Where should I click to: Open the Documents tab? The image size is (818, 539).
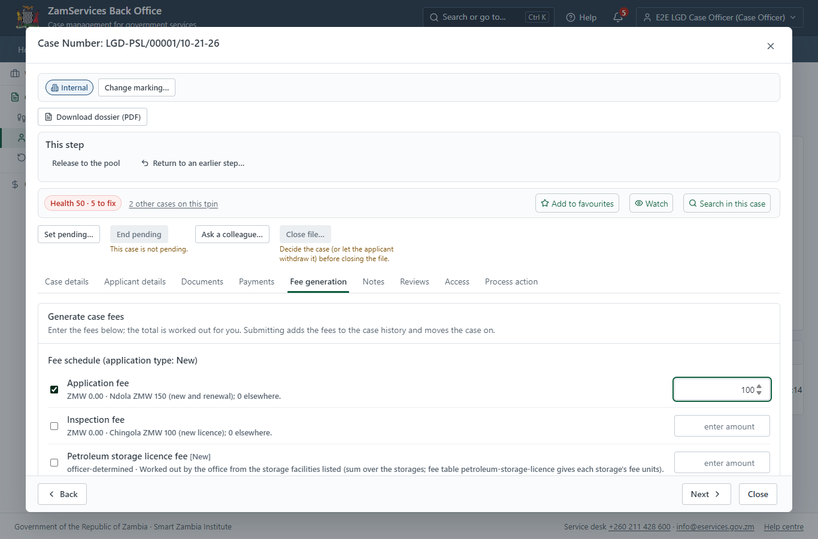tap(202, 281)
